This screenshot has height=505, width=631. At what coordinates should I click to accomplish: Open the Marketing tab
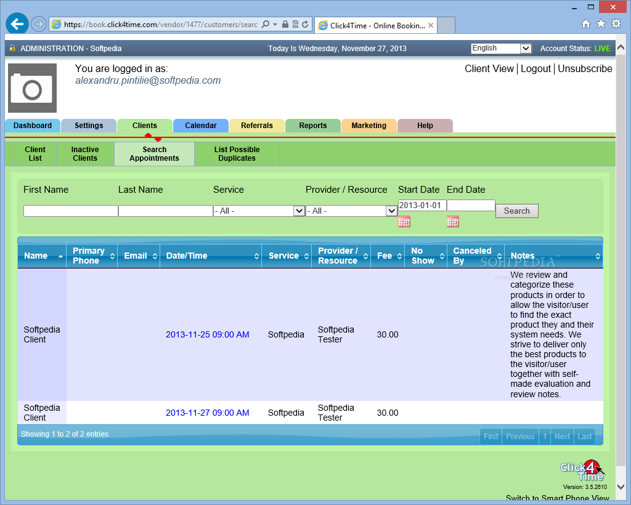coord(369,126)
